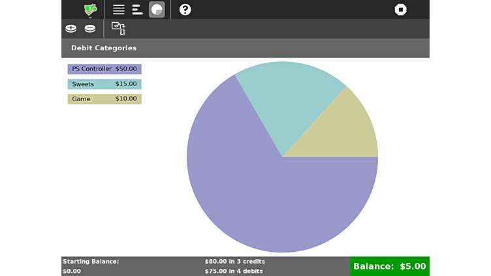Image resolution: width=491 pixels, height=276 pixels.
Task: Open the help question mark icon
Action: pyautogui.click(x=185, y=9)
